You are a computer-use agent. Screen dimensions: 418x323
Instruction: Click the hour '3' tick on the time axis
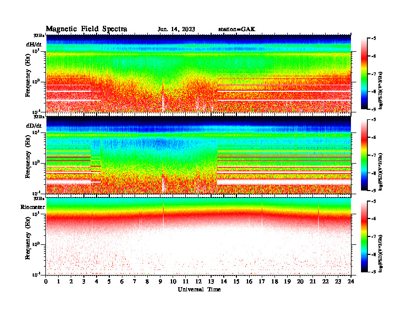pos(84,281)
